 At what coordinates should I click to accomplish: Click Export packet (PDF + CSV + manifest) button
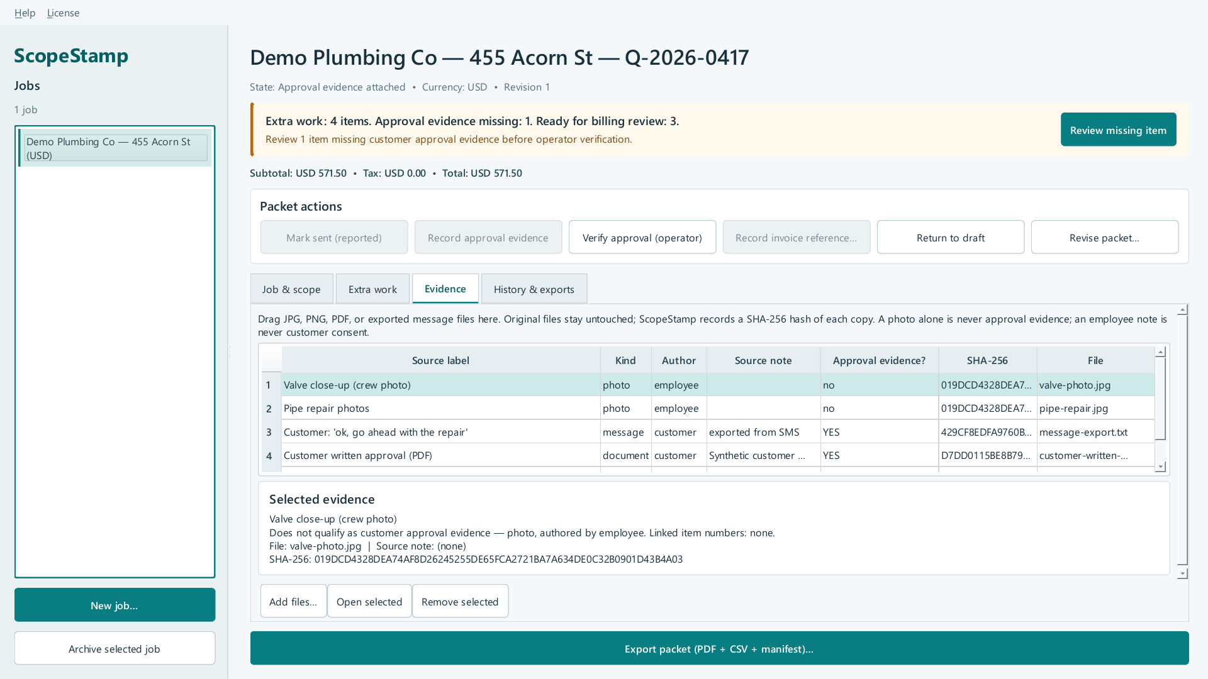[719, 648]
